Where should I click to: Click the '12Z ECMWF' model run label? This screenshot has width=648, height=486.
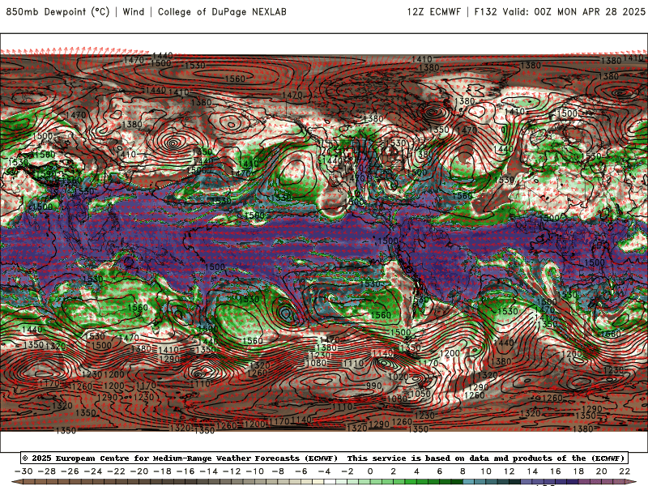coord(434,11)
